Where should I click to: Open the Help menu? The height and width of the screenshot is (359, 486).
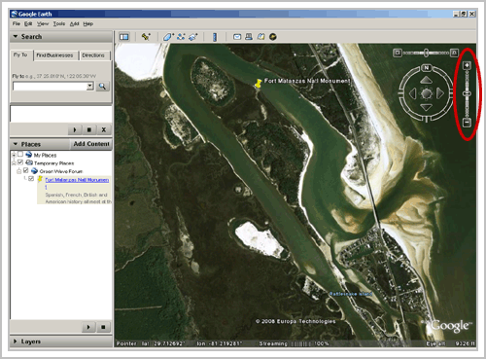point(88,23)
